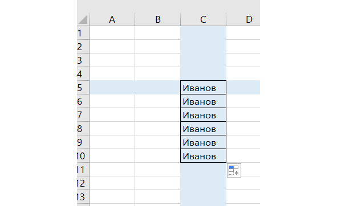Select column D header
This screenshot has height=206, width=337.
coord(243,19)
